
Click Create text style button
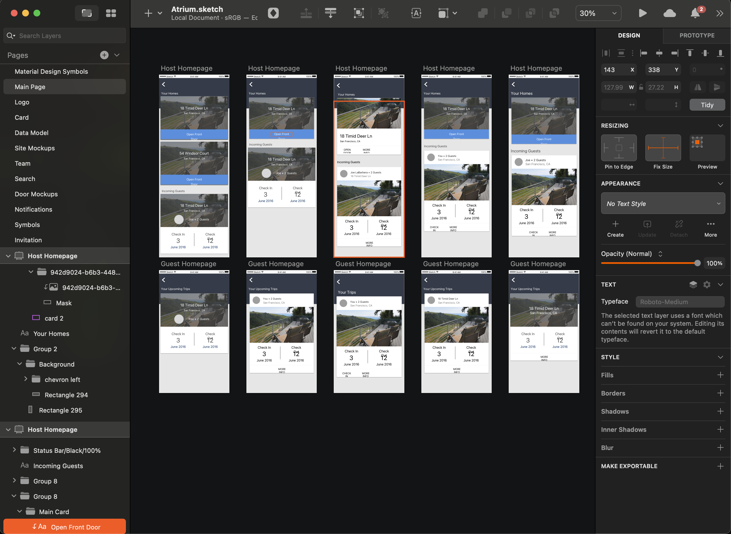pyautogui.click(x=615, y=229)
